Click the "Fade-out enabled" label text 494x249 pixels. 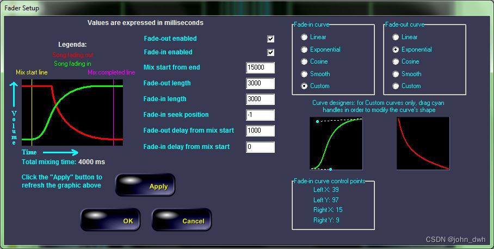(170, 39)
